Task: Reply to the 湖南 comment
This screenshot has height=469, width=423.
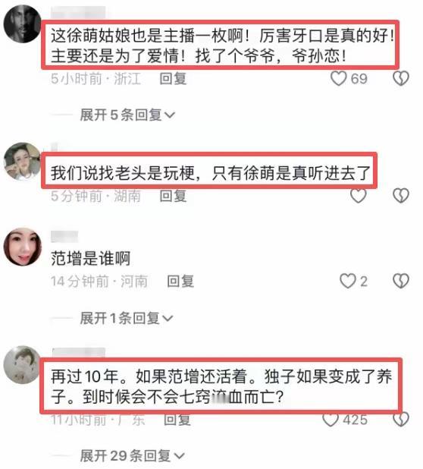Action: point(174,196)
